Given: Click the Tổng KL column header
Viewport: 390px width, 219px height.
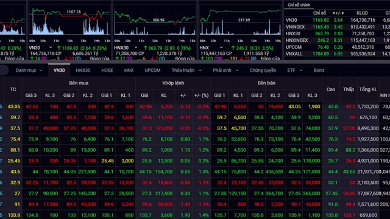Looking at the screenshot, I should coord(368,89).
